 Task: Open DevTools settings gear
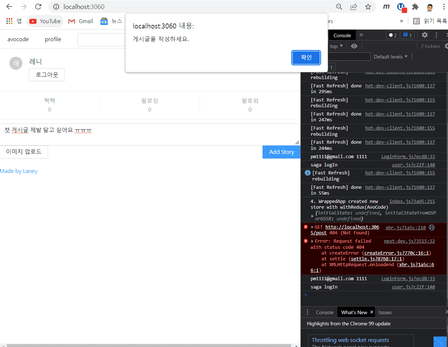point(425,35)
